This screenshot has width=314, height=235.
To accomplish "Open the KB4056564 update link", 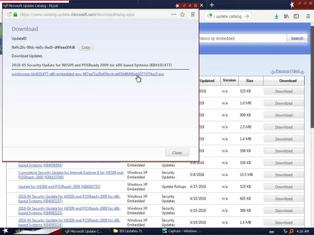I will coord(40,165).
